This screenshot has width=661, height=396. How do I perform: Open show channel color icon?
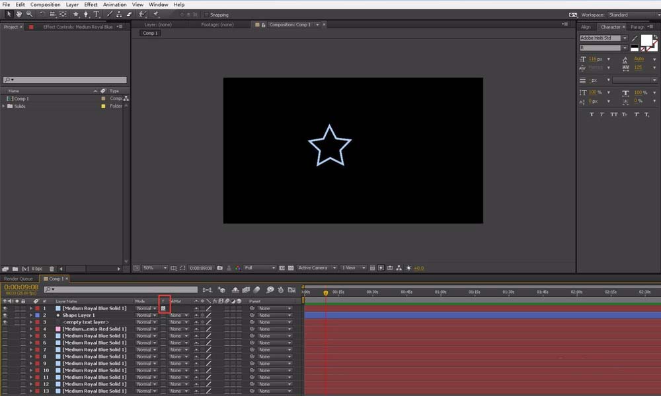tap(238, 268)
